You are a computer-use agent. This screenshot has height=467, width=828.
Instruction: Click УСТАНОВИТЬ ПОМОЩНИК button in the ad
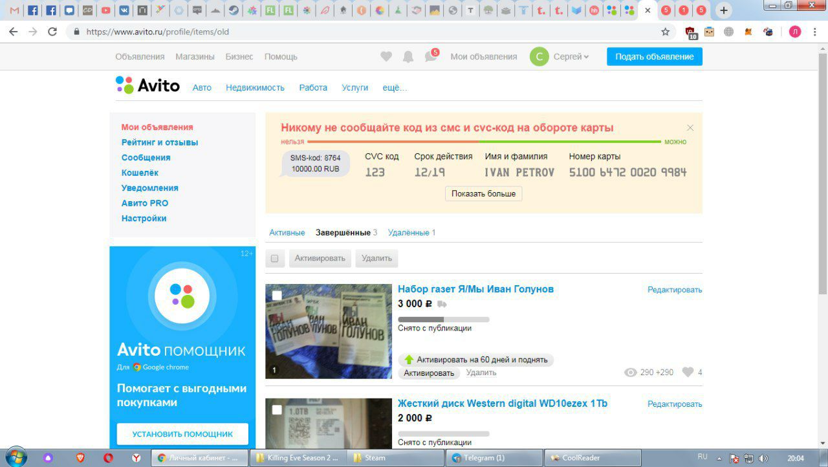click(x=182, y=434)
